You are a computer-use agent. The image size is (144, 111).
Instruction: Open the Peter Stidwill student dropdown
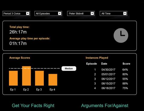click(81, 14)
